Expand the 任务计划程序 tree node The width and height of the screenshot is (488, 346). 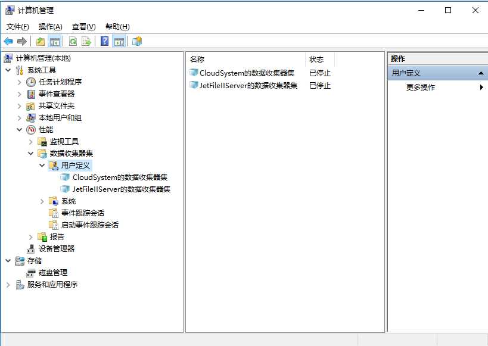tap(19, 82)
